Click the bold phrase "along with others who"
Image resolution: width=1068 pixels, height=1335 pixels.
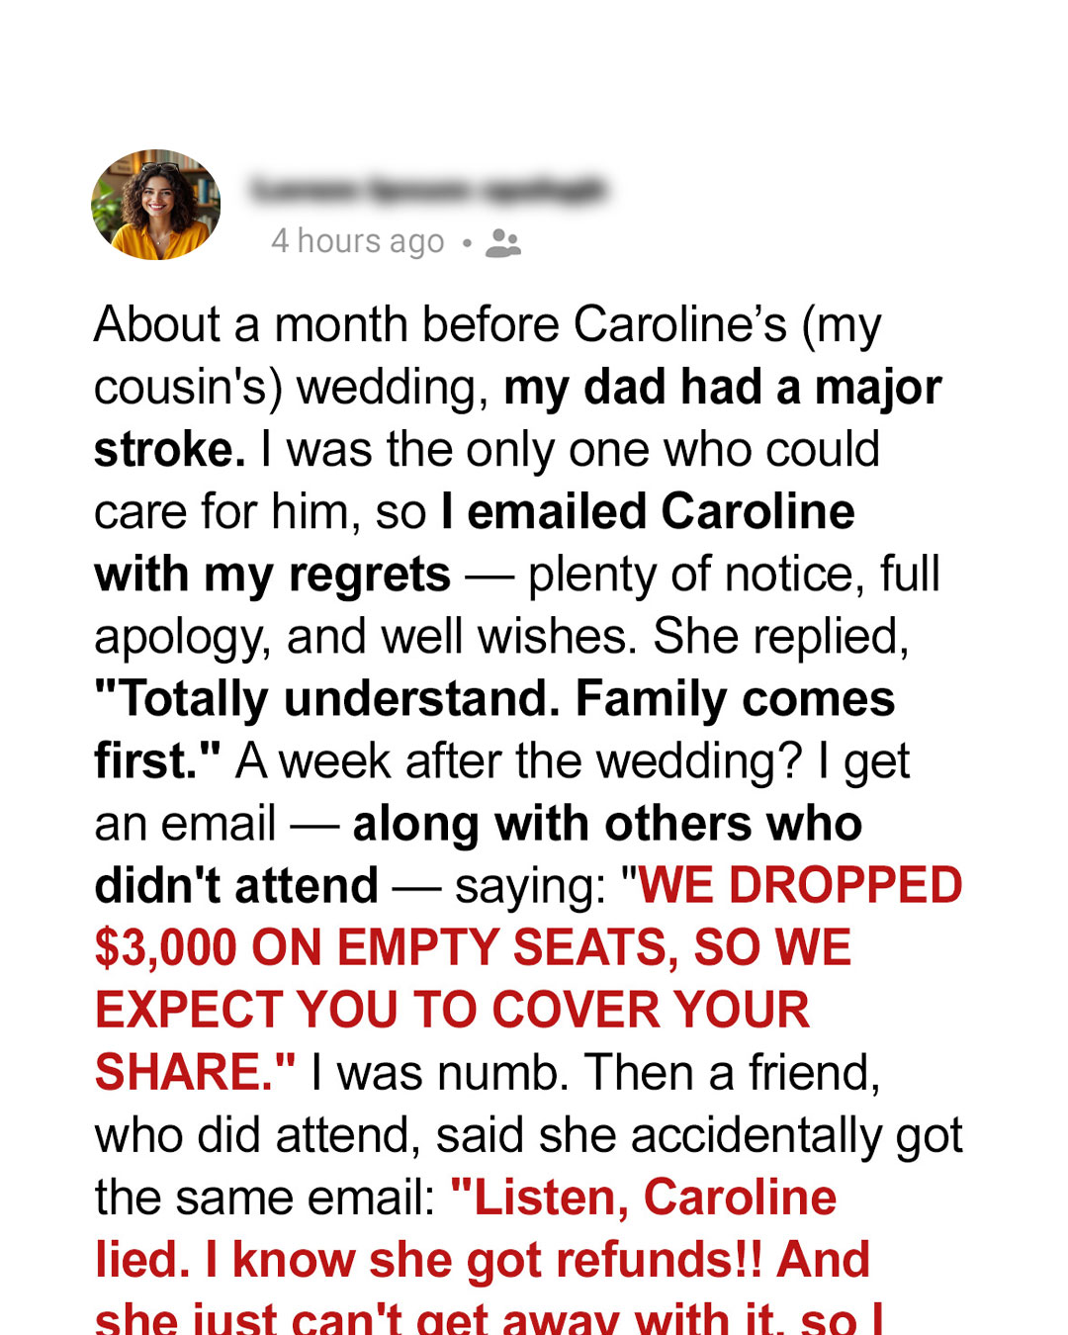[x=607, y=823]
